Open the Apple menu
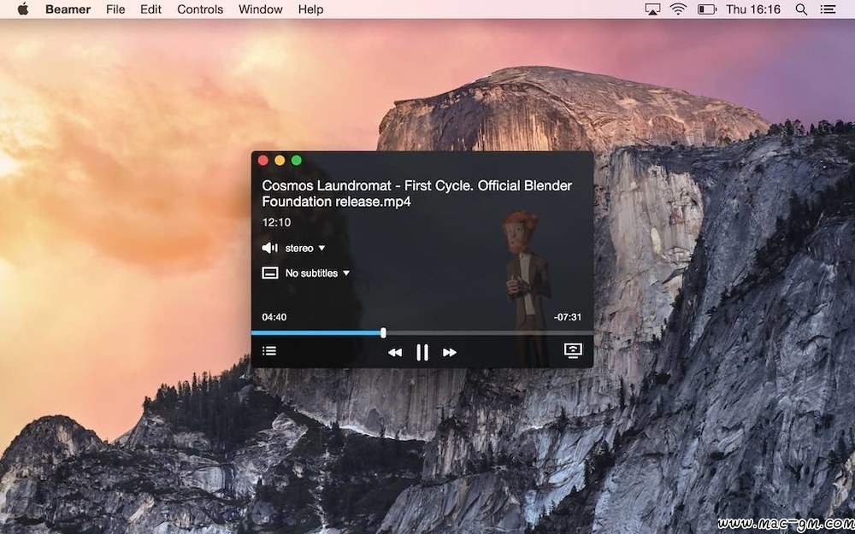This screenshot has height=534, width=855. [23, 9]
